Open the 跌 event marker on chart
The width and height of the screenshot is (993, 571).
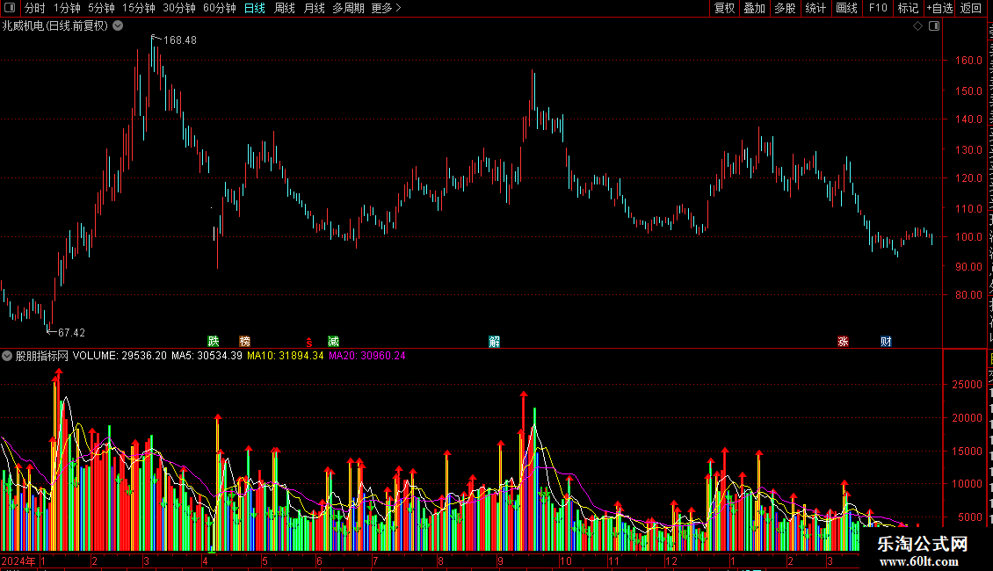point(214,341)
